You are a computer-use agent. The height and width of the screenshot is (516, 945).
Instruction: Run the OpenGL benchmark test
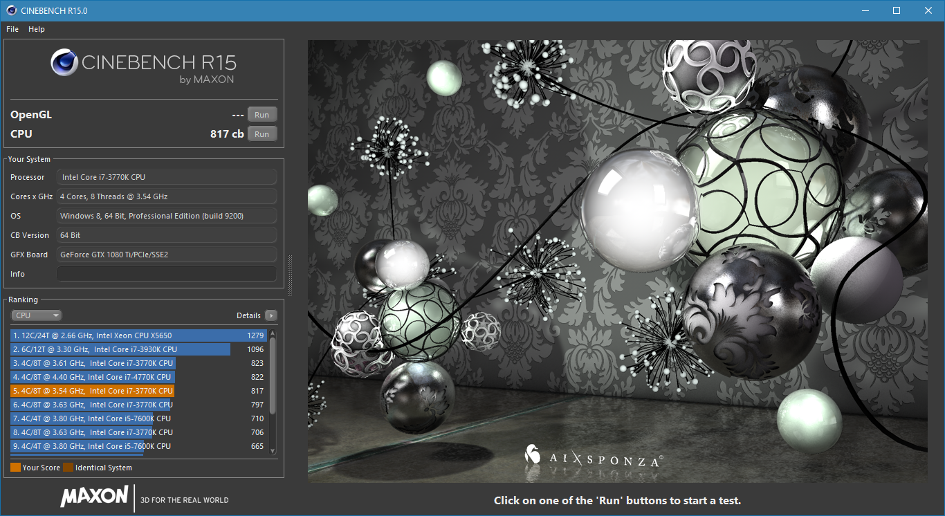262,115
